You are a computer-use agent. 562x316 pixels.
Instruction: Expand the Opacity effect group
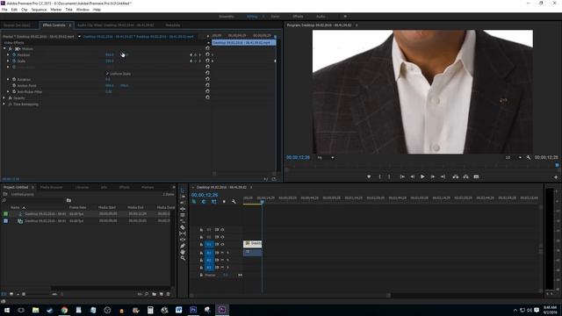pyautogui.click(x=4, y=97)
